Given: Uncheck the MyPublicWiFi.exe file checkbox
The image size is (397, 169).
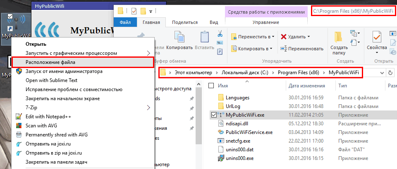Looking at the screenshot, I should click(x=213, y=115).
